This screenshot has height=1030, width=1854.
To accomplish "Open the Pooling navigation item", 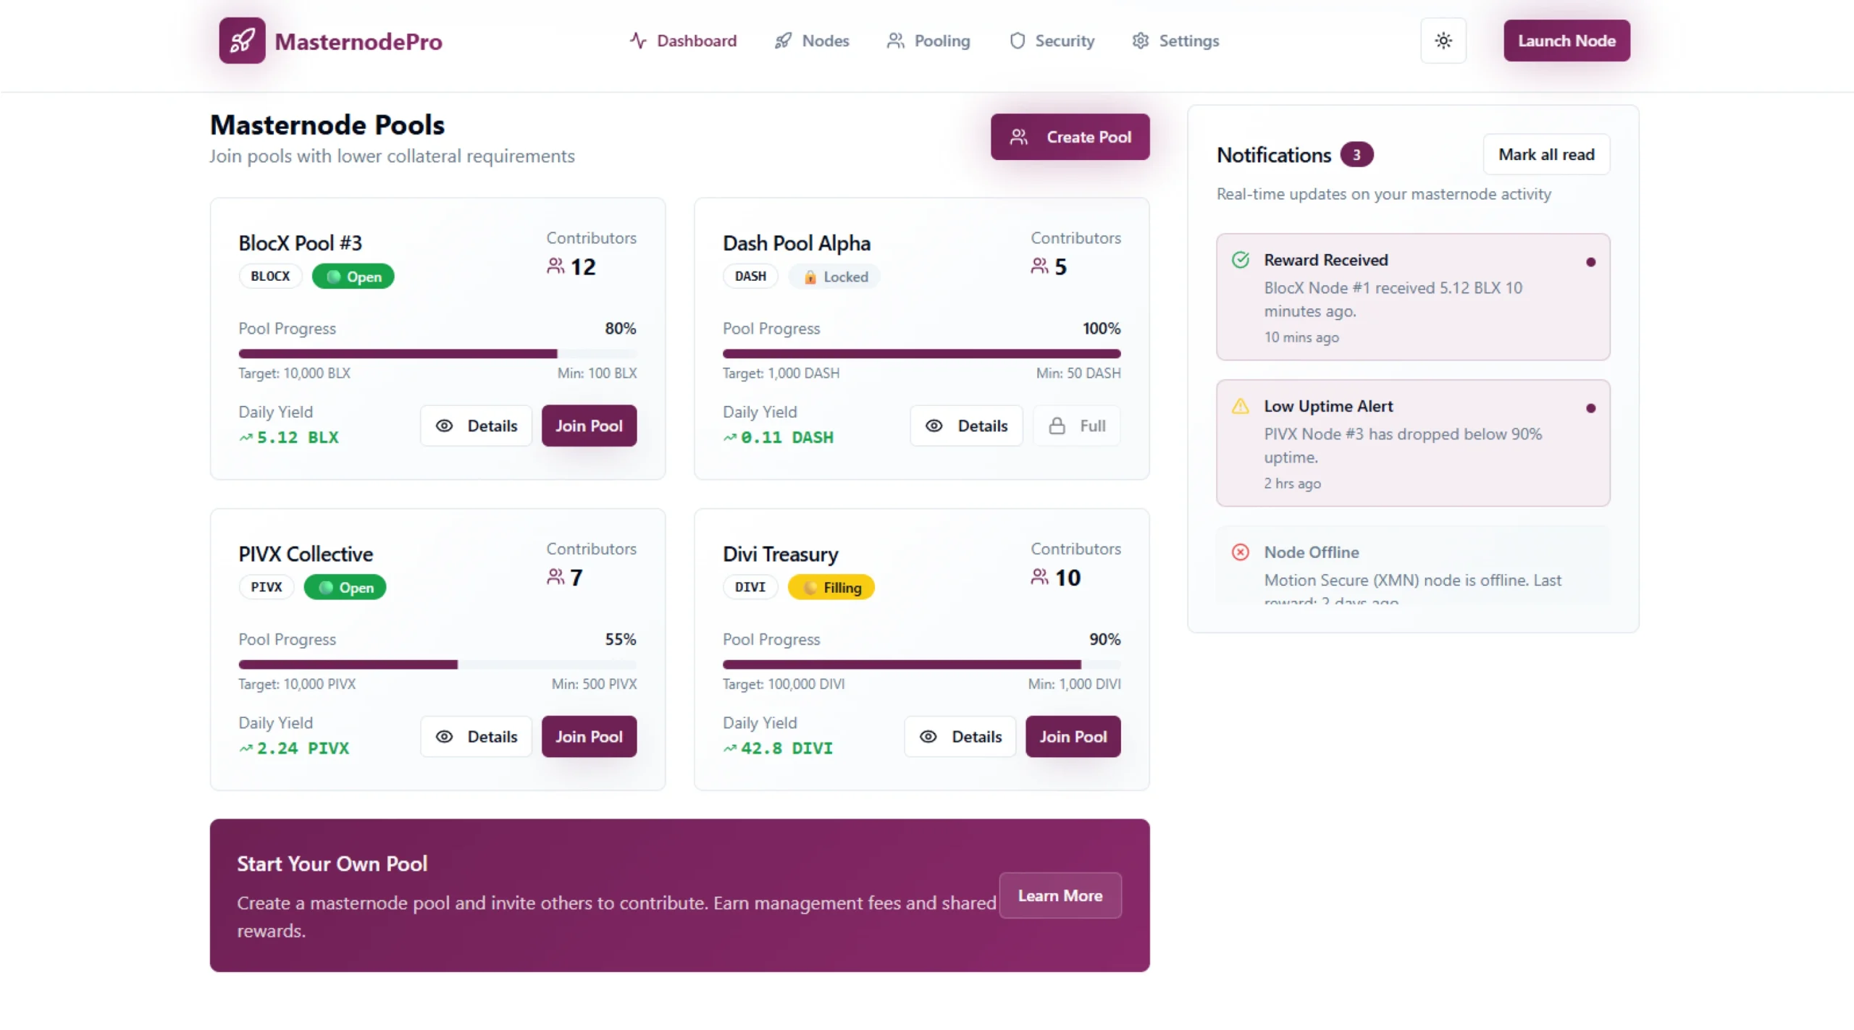I will click(x=929, y=41).
